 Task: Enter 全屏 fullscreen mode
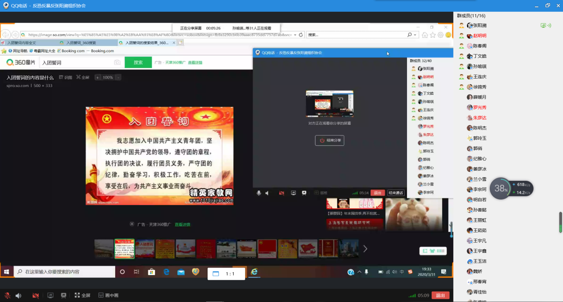[82, 296]
